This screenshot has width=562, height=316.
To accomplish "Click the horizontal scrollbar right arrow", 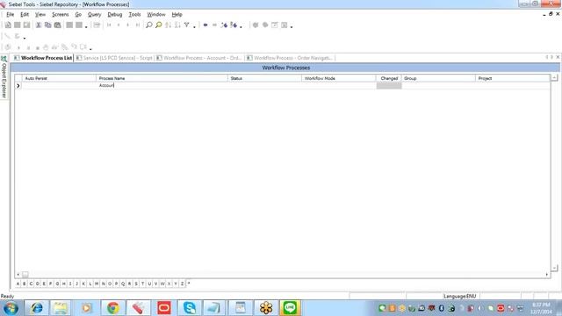I will coord(547,275).
